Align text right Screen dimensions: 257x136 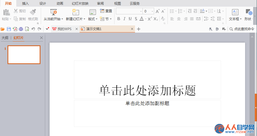185,19
